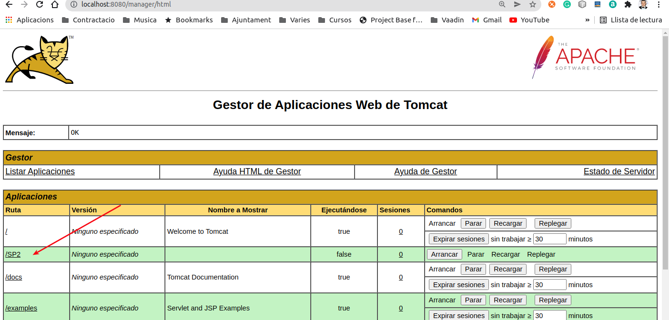The height and width of the screenshot is (320, 669).
Task: Open the Cursos bookmark folder
Action: pyautogui.click(x=334, y=20)
